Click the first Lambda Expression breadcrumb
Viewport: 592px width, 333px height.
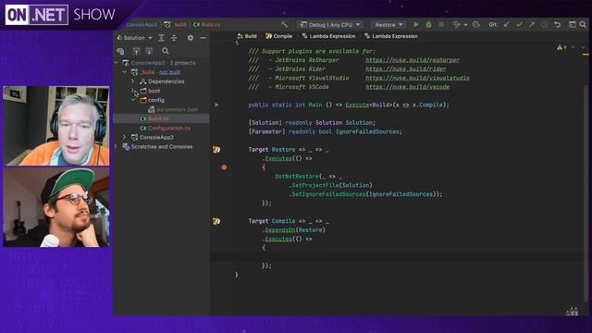328,36
